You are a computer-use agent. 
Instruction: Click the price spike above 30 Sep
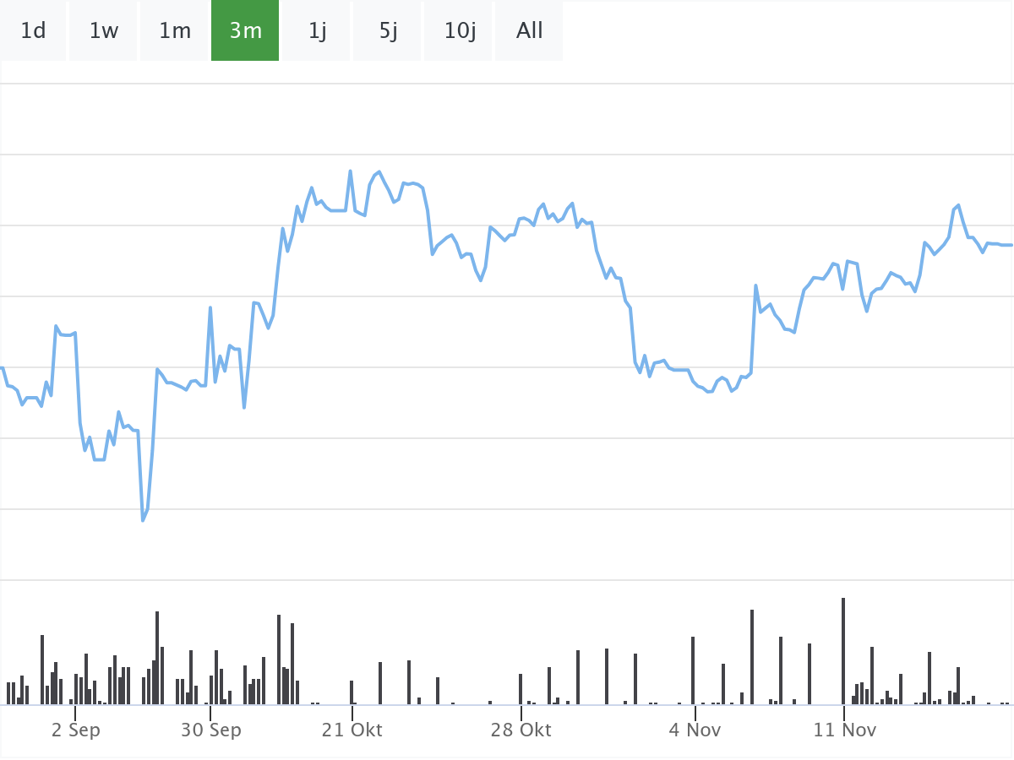coord(210,308)
